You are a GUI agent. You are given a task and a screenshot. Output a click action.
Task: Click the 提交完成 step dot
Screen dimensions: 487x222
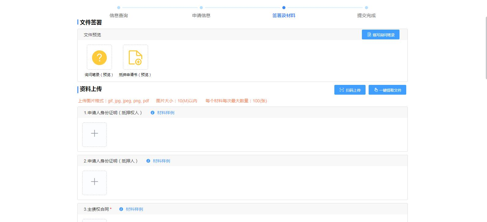[366, 8]
